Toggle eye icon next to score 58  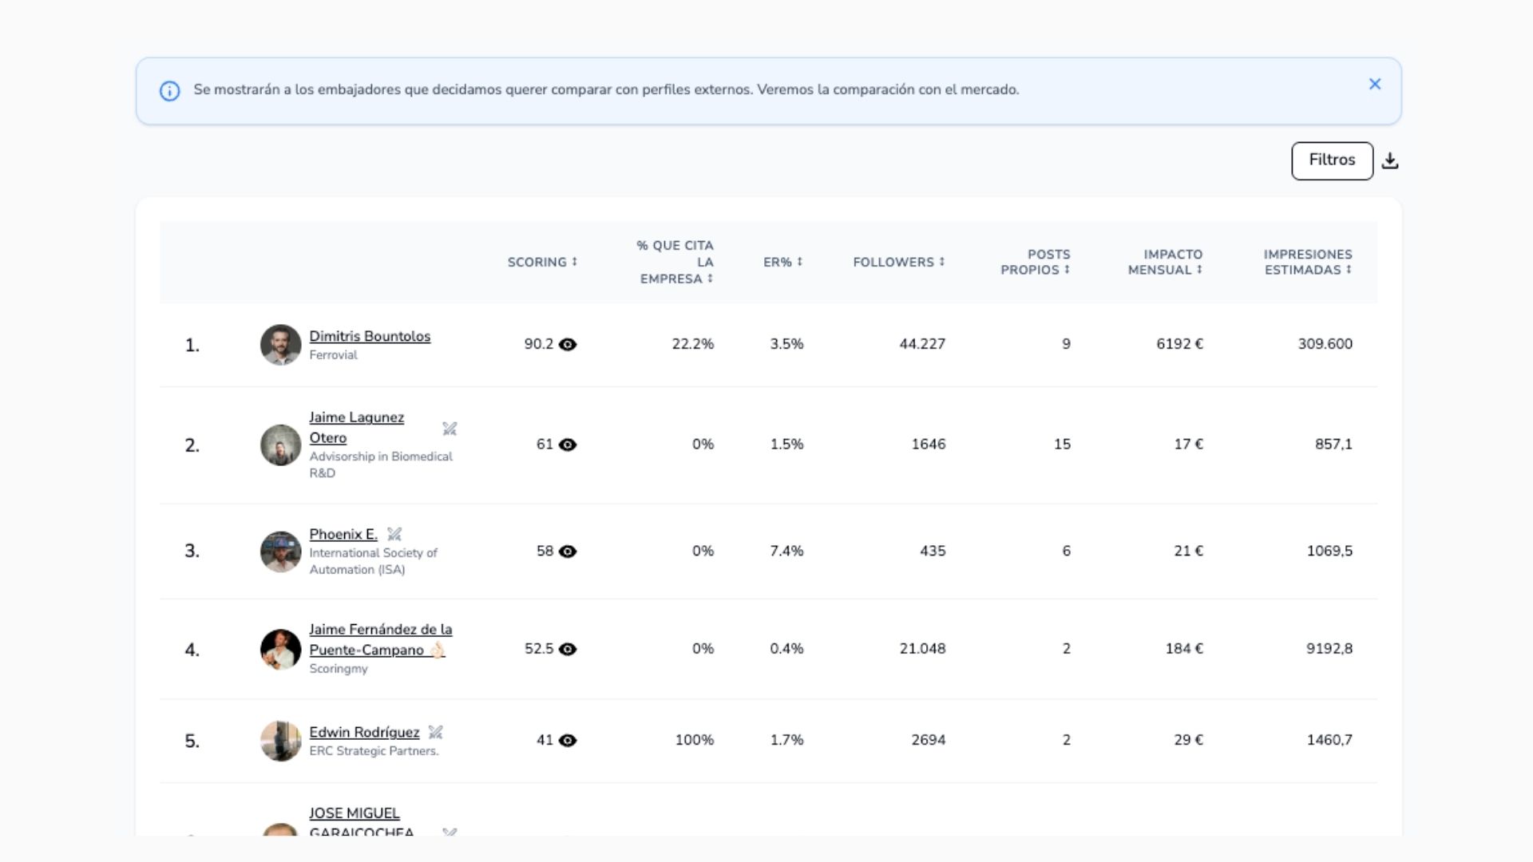568,552
